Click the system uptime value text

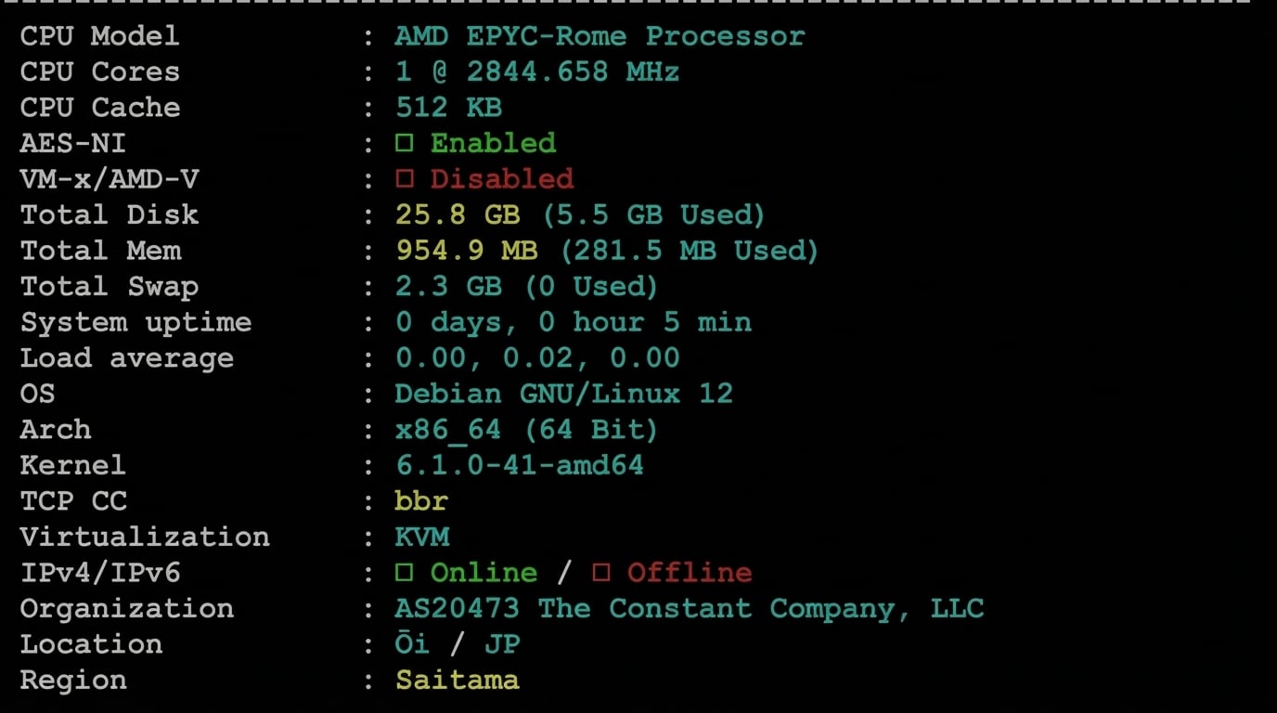pyautogui.click(x=573, y=322)
